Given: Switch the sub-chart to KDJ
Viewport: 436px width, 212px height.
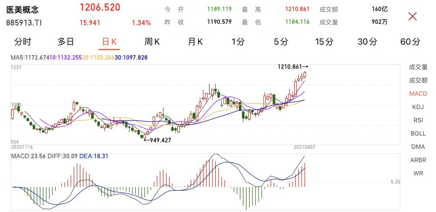Looking at the screenshot, I should pos(418,107).
